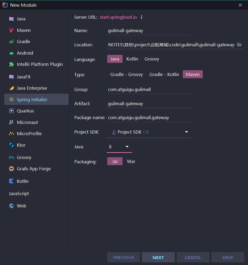Open the Java version dropdown
Screen dimensions: 248x265
pos(127,147)
